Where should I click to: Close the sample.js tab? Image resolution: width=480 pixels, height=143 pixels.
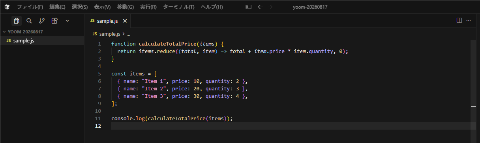click(125, 21)
